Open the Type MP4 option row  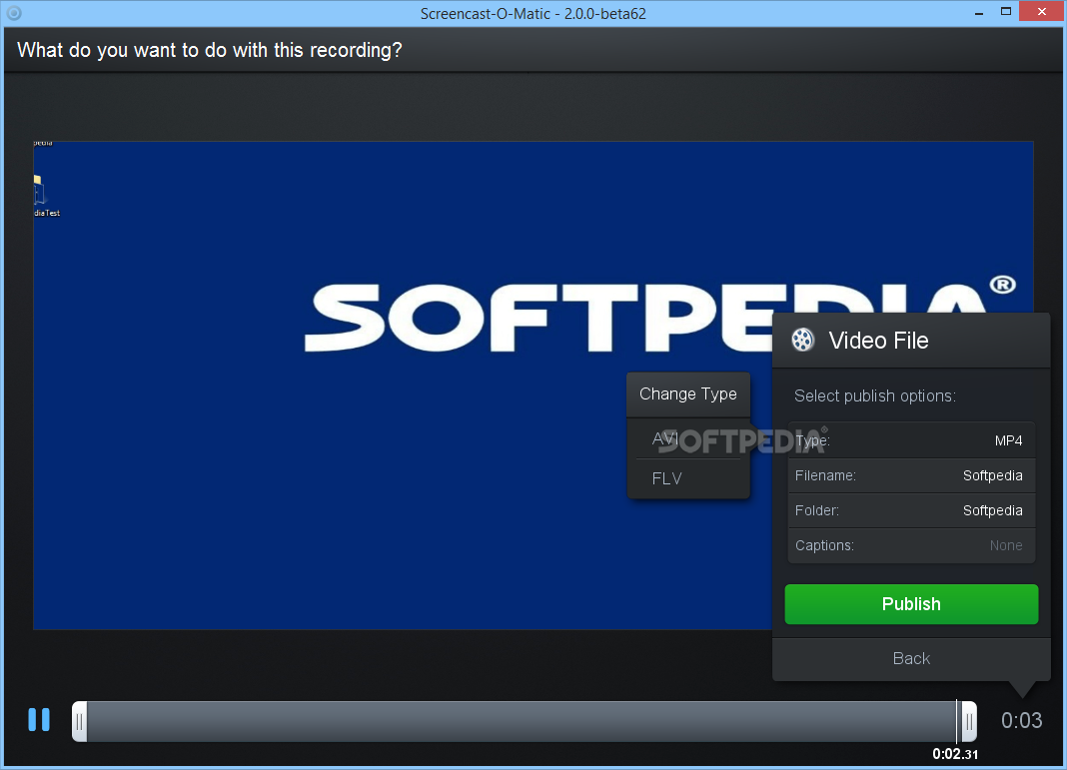tap(911, 440)
